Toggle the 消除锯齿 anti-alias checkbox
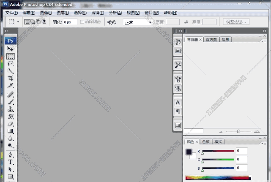 pyautogui.click(x=82, y=22)
